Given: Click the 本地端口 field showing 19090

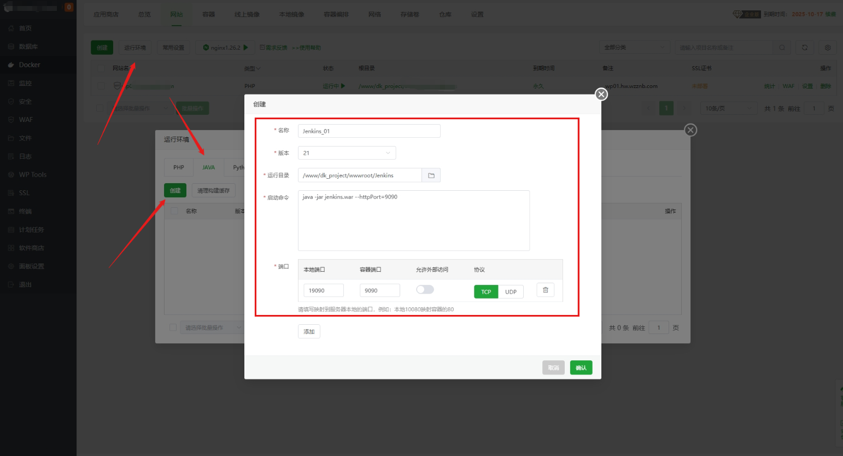Looking at the screenshot, I should 323,290.
